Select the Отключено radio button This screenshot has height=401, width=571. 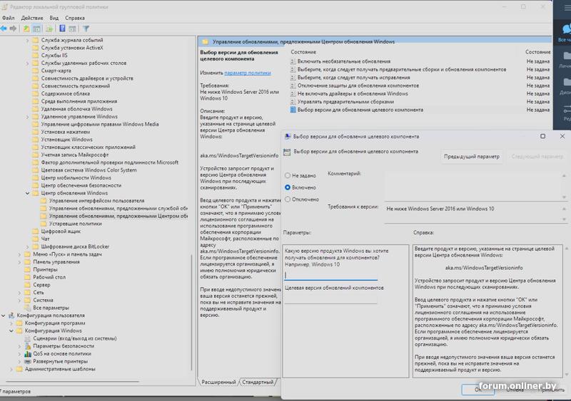click(288, 199)
